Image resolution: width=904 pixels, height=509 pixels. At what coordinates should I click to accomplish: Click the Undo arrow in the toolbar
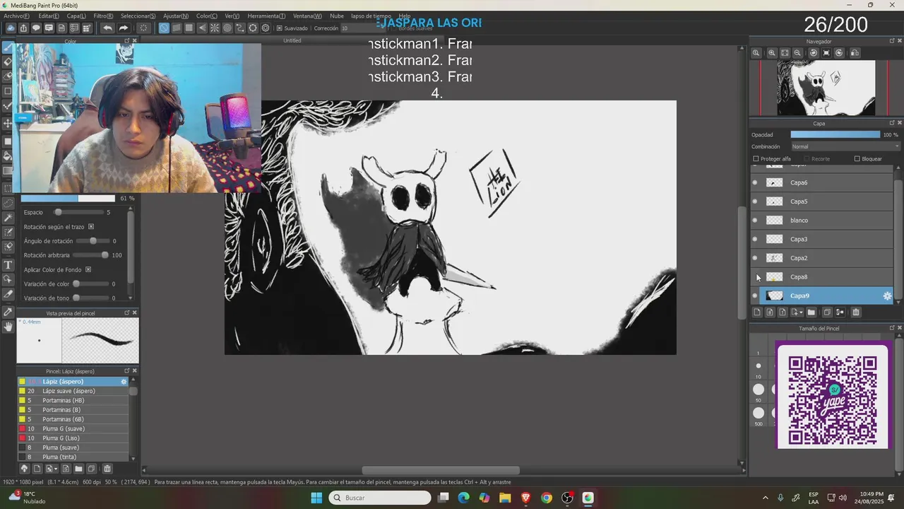pyautogui.click(x=107, y=28)
